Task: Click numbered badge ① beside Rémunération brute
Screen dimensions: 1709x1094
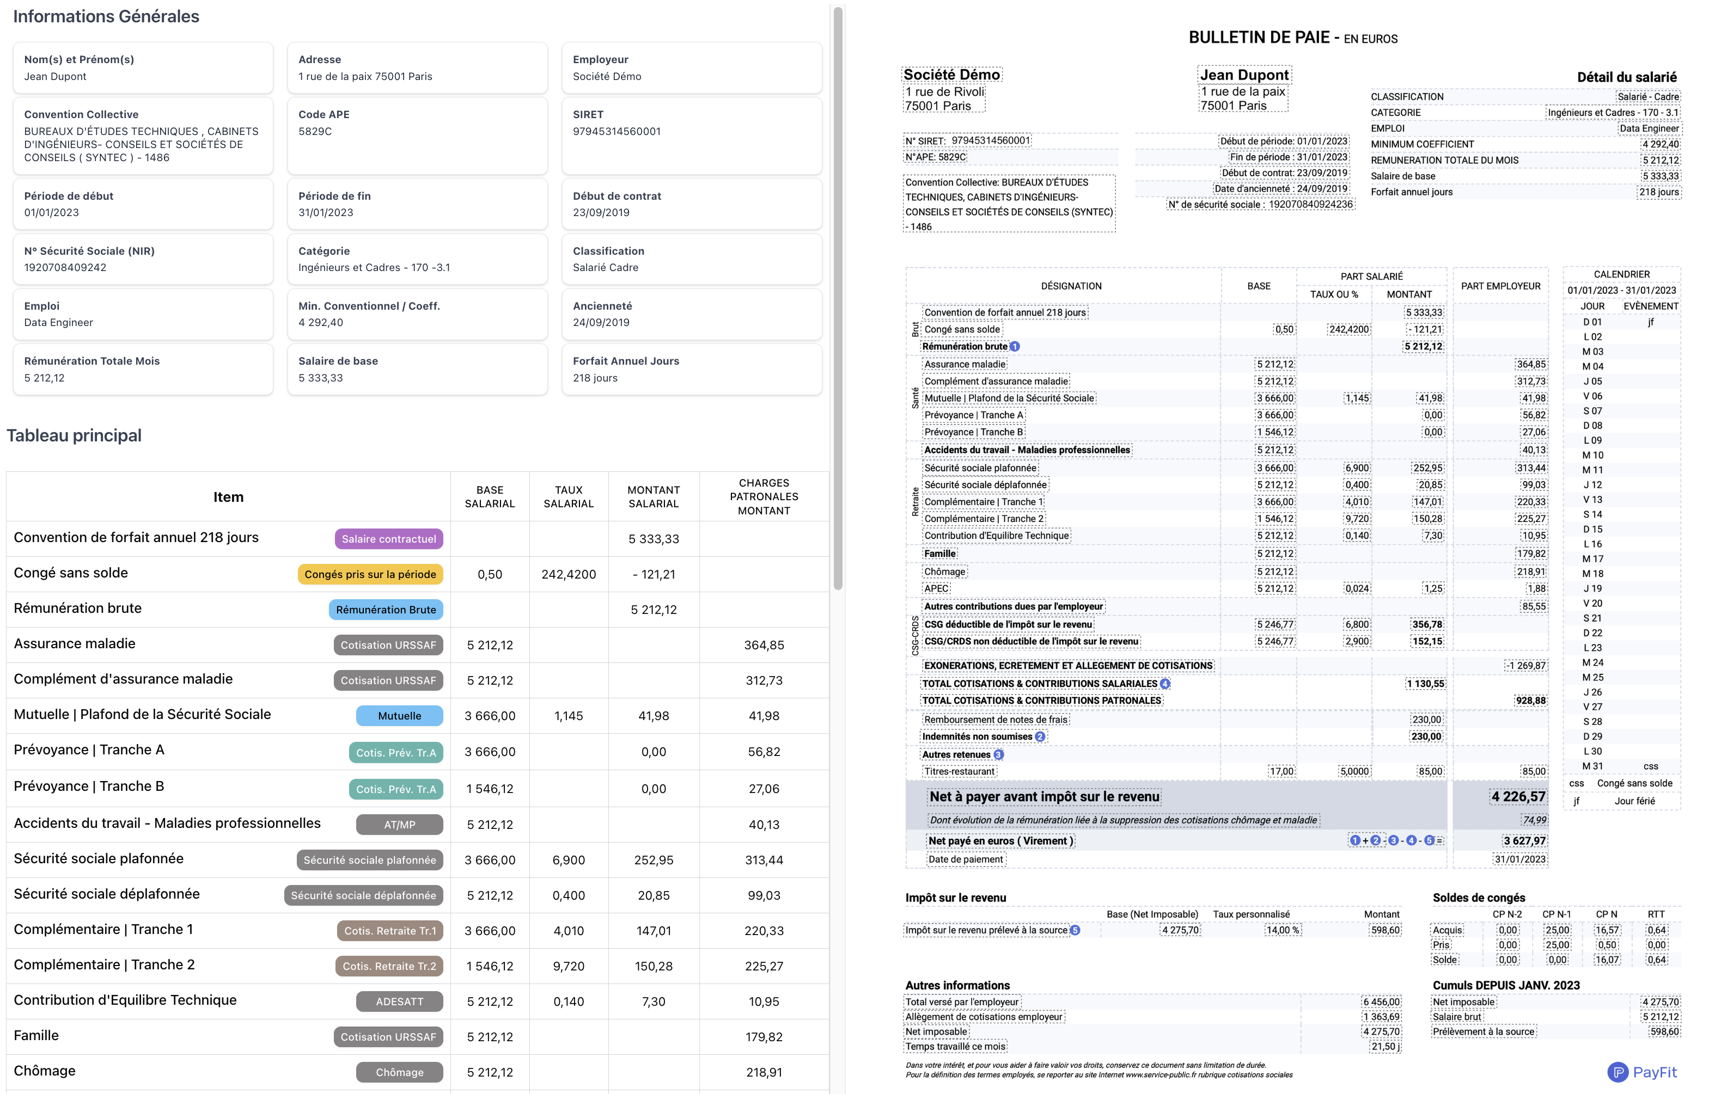Action: (1015, 347)
